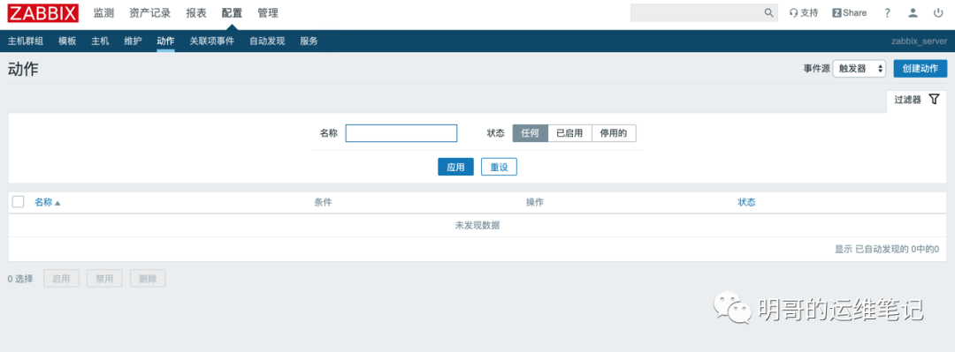Go to 动作 submenu

click(x=165, y=41)
